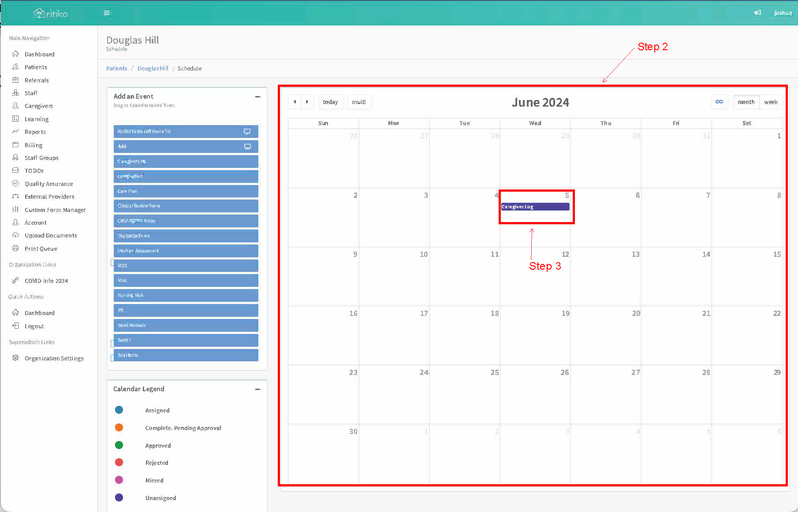Click the monitor icon on Add event
Viewport: 798px width, 512px height.
(247, 146)
